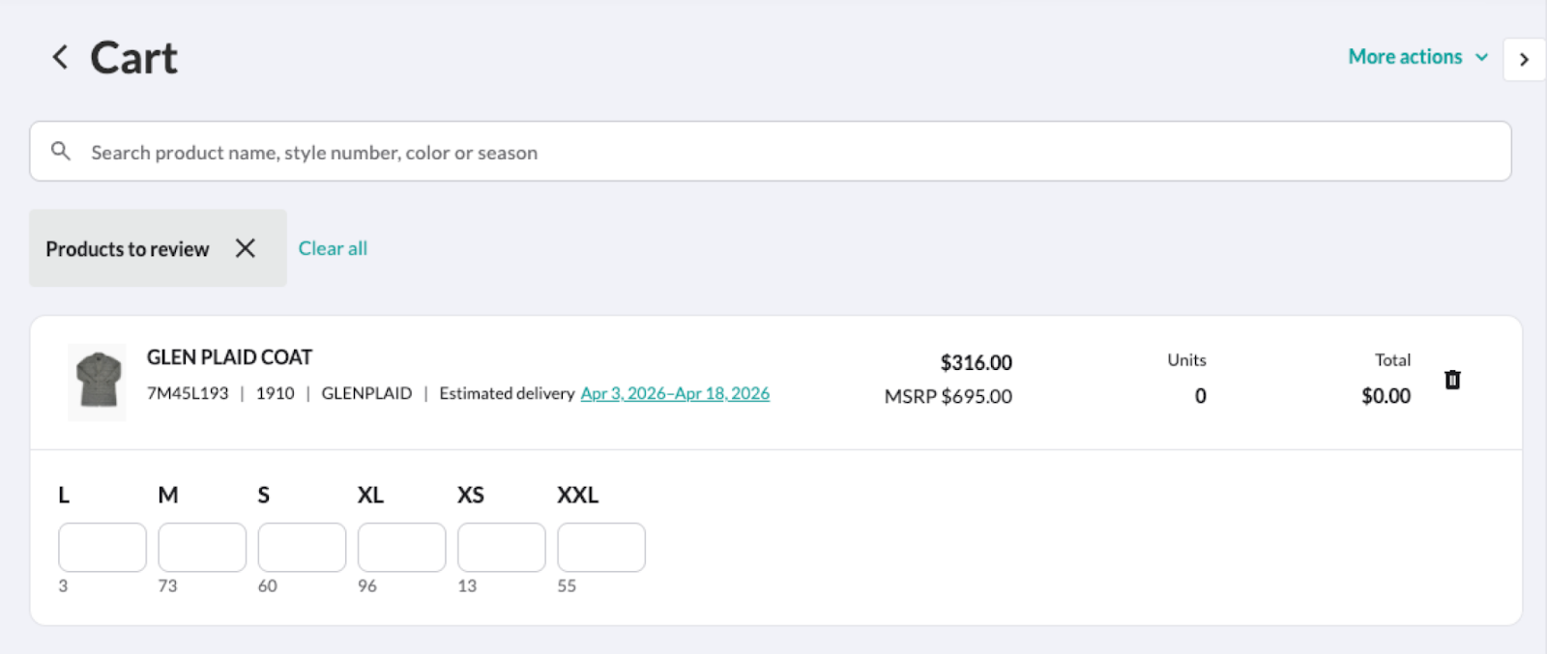Click the XXL size quantity field

(x=601, y=547)
